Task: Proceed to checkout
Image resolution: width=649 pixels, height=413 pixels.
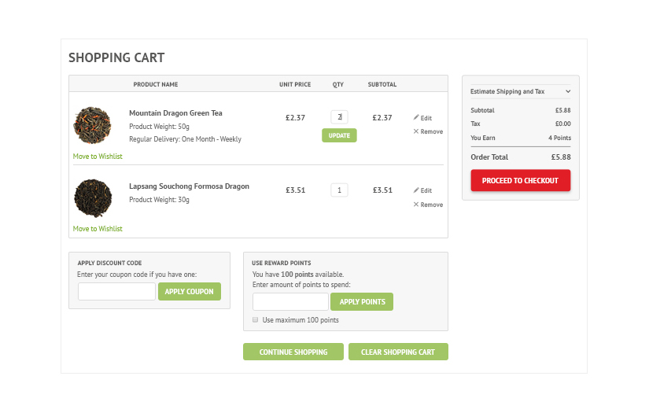Action: (x=520, y=181)
